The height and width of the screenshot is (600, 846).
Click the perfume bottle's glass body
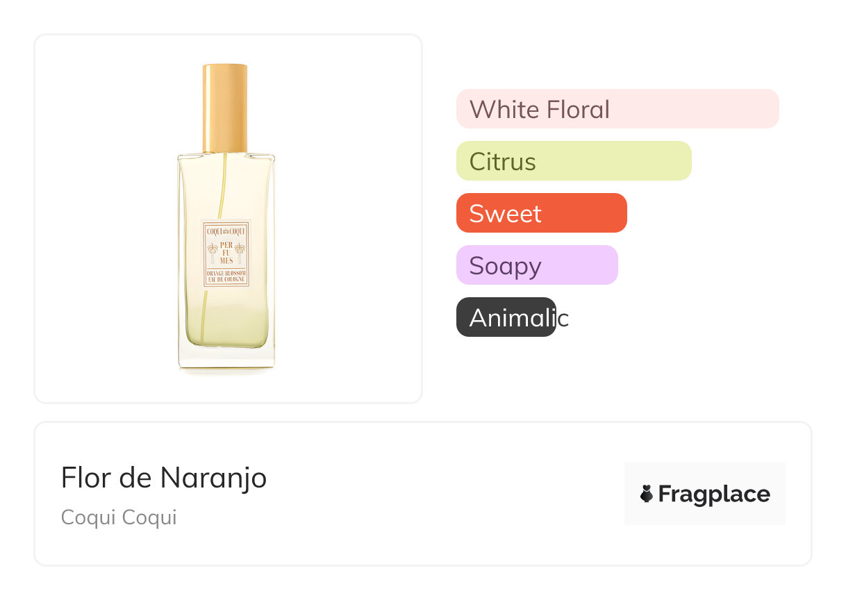(226, 319)
